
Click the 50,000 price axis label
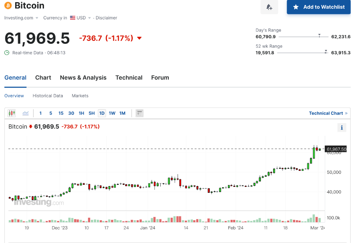[x=334, y=172]
